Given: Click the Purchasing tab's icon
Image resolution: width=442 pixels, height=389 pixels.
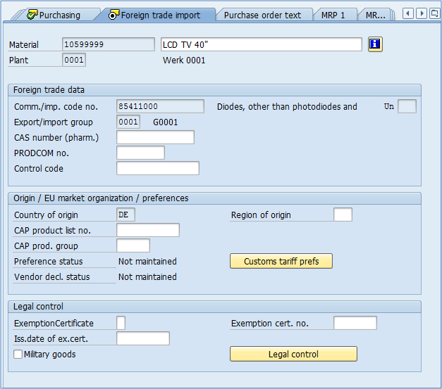Looking at the screenshot, I should [32, 15].
